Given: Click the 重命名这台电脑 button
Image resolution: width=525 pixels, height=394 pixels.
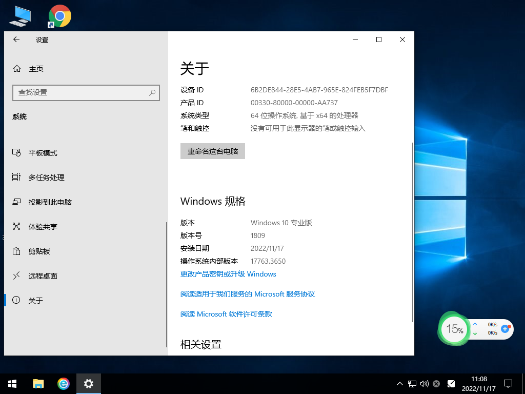Looking at the screenshot, I should click(x=212, y=151).
